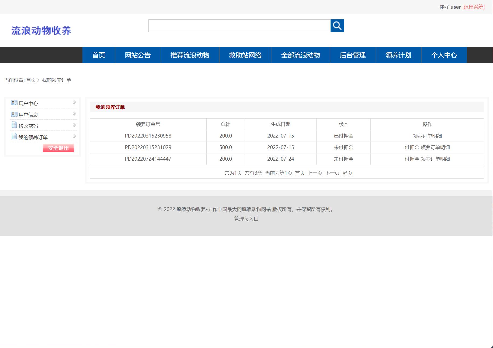Click the document icon beside 修改密码
Image resolution: width=493 pixels, height=348 pixels.
(14, 125)
